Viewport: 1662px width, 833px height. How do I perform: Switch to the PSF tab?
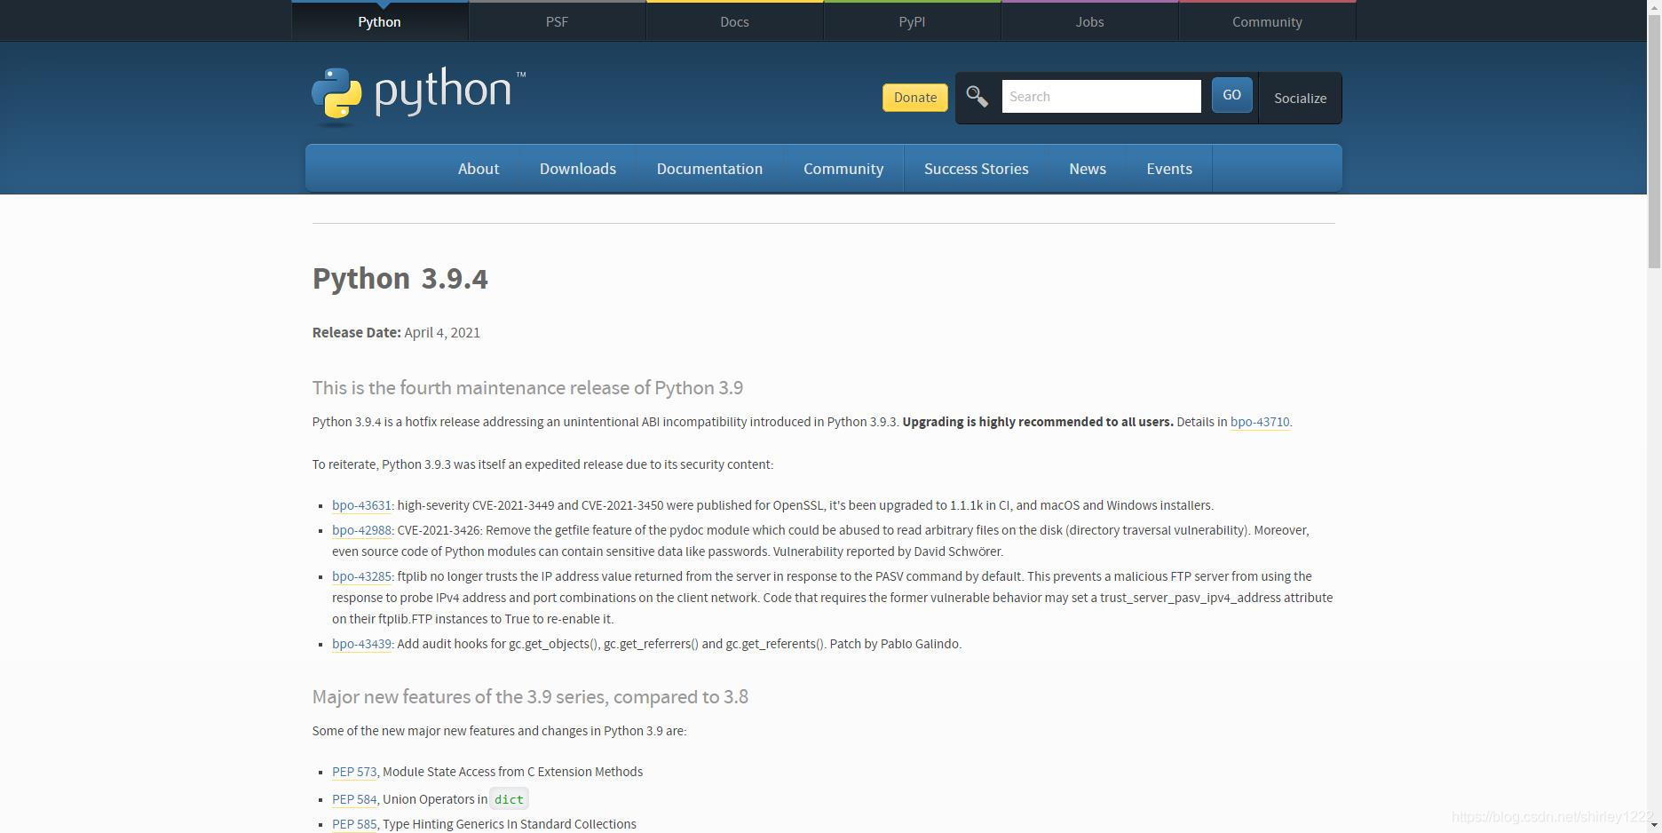557,21
